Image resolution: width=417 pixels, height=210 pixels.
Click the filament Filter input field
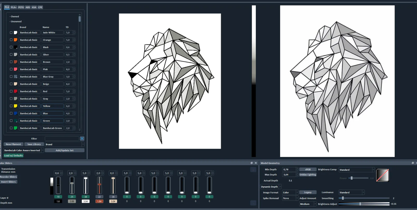[62, 139]
